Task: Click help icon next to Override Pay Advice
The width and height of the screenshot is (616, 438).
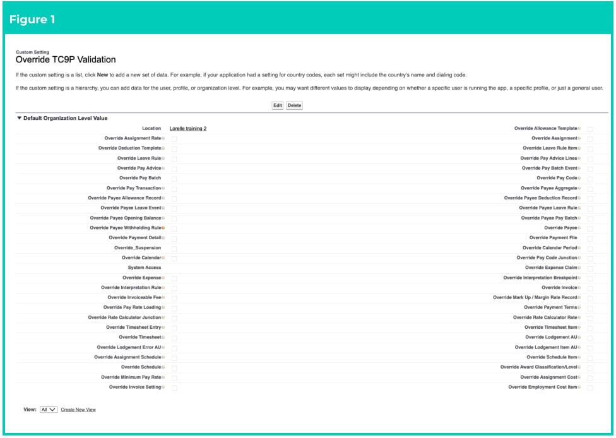Action: pyautogui.click(x=163, y=168)
